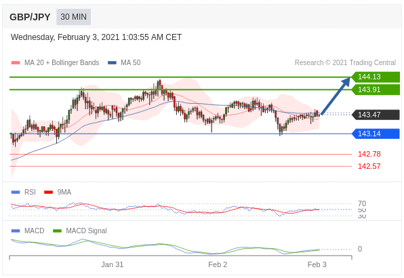Click the Jan 31 date axis label
This screenshot has width=404, height=278.
click(x=112, y=264)
